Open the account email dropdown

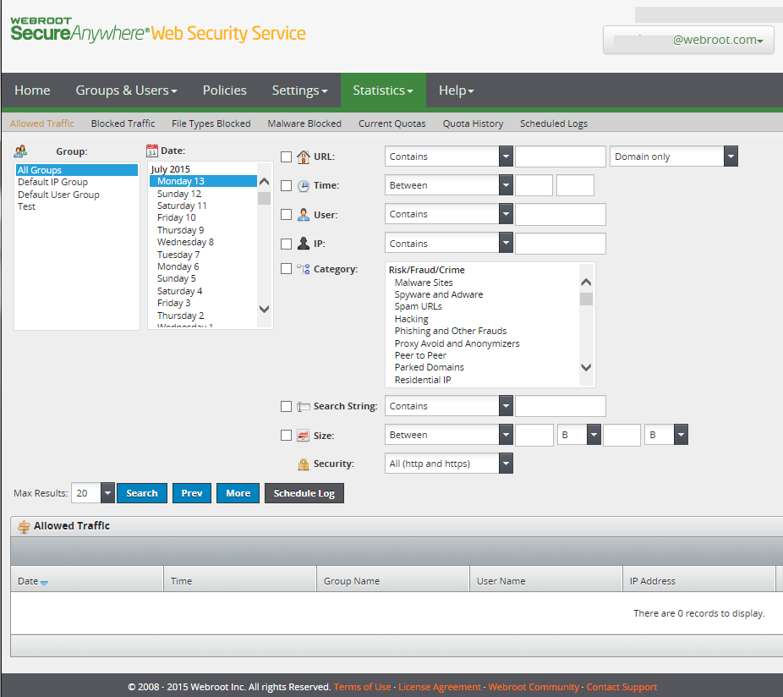click(688, 40)
